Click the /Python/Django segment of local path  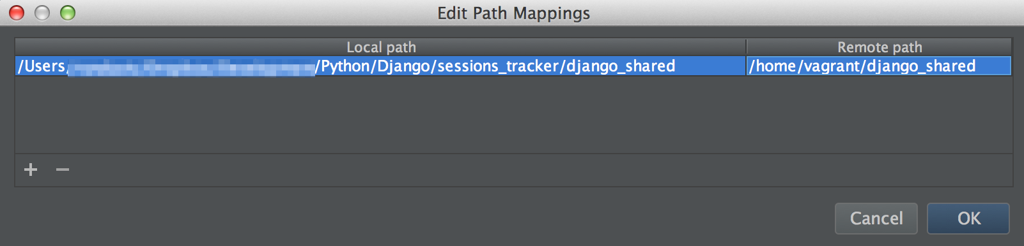373,66
